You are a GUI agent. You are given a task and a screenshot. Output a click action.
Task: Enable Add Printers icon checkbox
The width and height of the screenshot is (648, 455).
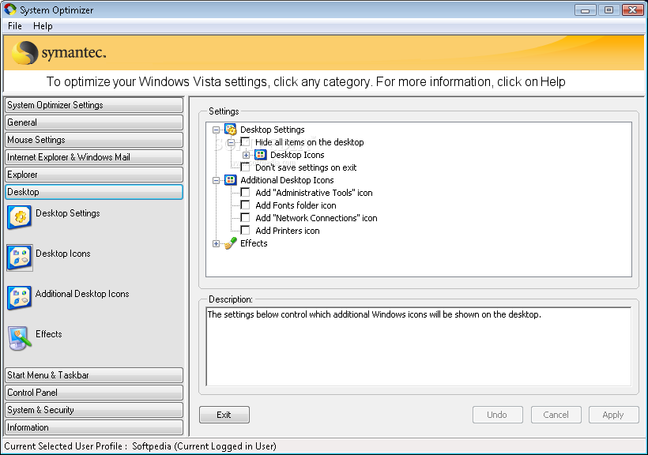[x=245, y=230]
